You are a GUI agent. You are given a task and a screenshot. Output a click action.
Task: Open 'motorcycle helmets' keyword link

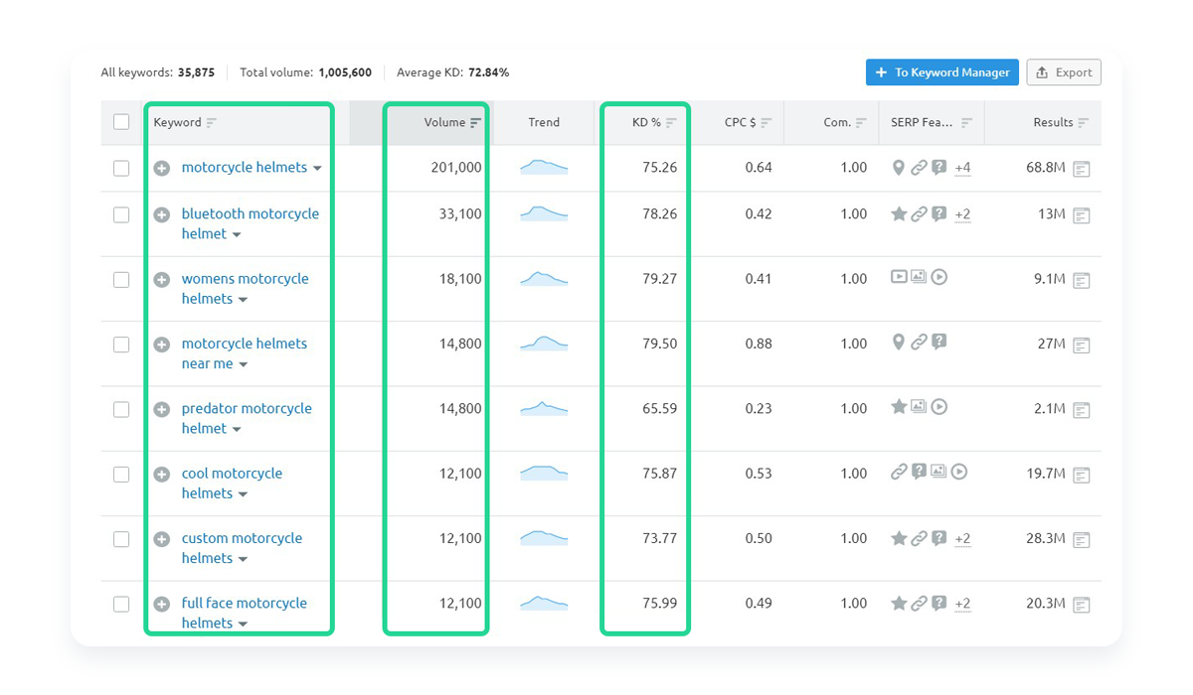[245, 168]
